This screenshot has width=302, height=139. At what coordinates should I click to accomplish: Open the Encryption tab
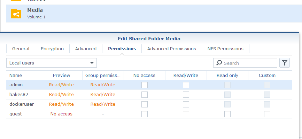click(52, 49)
